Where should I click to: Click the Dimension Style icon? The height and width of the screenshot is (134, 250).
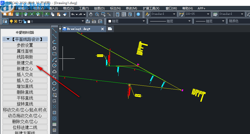(182, 14)
